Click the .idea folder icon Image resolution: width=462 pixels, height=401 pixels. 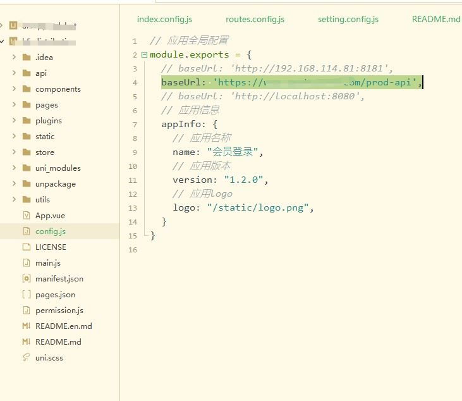(x=27, y=57)
